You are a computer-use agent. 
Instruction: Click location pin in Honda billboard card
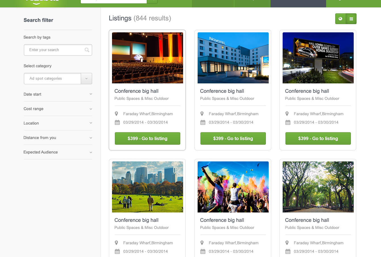click(287, 114)
